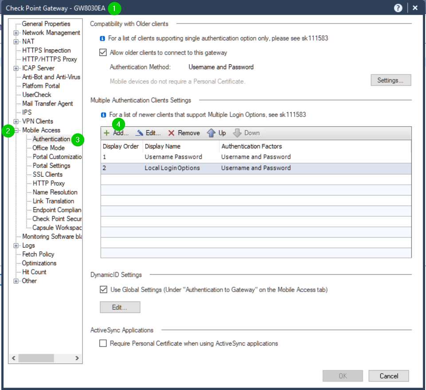This screenshot has height=390, width=426.
Task: Select Office Mode in the tree
Action: click(48, 148)
